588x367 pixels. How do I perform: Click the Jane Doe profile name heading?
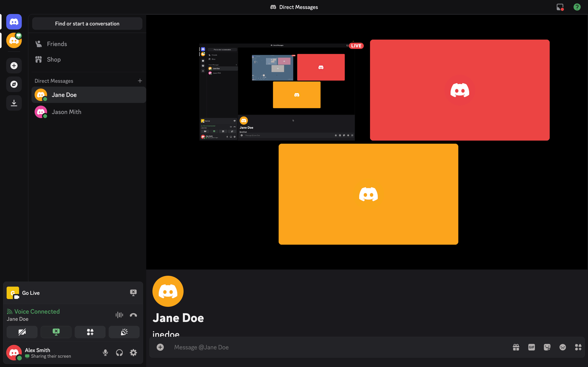click(x=178, y=318)
